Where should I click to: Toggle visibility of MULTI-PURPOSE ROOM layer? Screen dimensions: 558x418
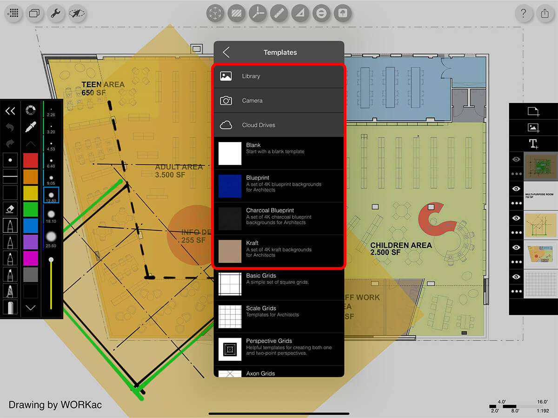coord(516,189)
